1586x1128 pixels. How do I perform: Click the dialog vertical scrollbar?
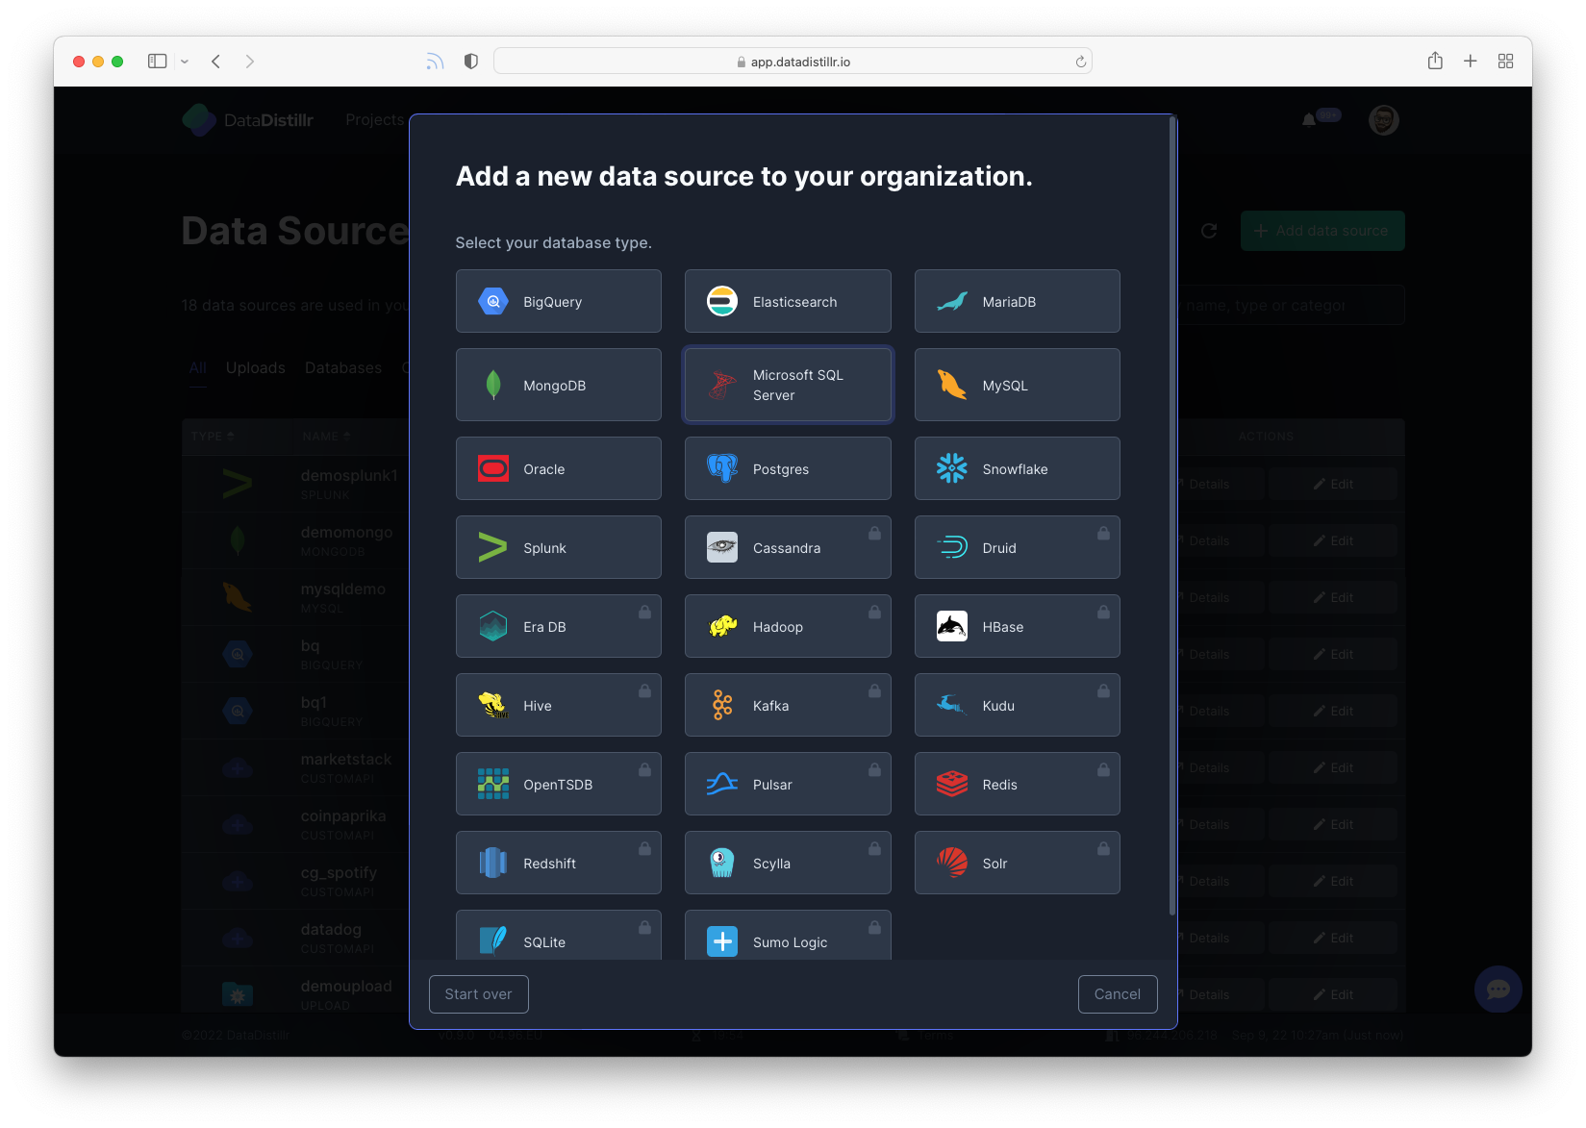click(x=1172, y=516)
